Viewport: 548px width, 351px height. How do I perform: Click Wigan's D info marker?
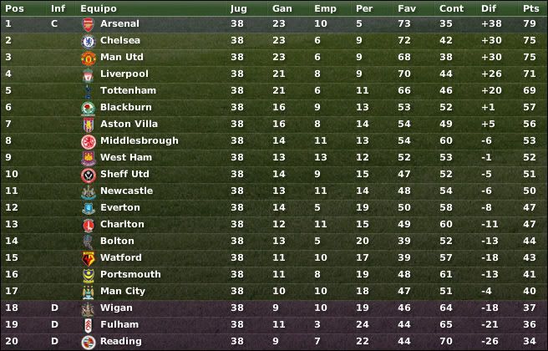[54, 308]
